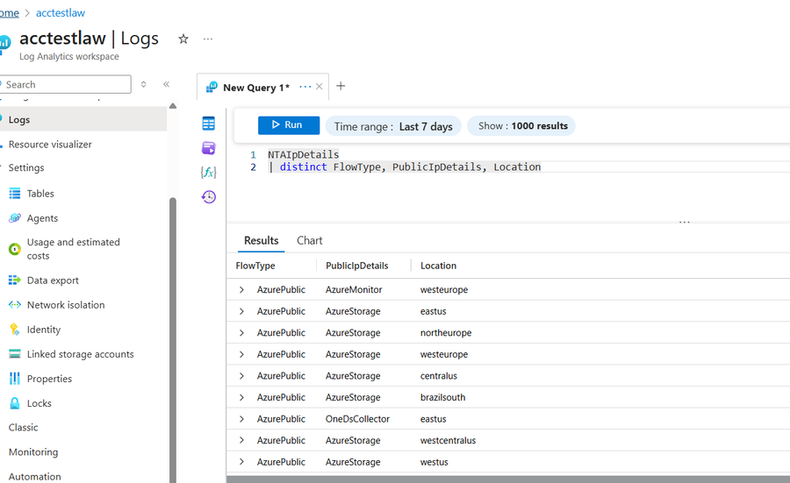Change the Time range: Last 7 days
The image size is (790, 483).
[393, 126]
